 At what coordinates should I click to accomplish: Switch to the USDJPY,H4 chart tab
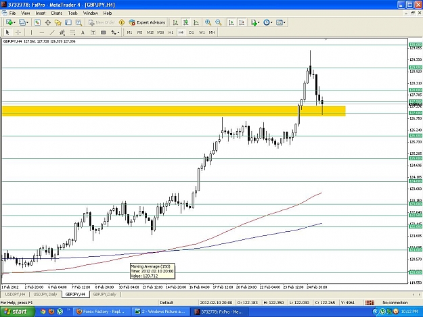tap(15, 295)
